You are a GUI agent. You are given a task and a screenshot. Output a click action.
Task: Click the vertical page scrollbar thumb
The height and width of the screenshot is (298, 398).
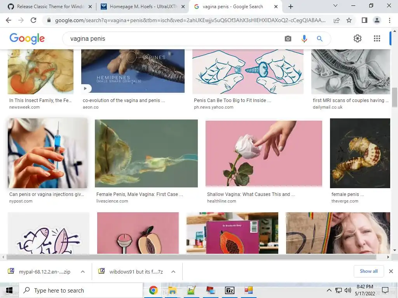click(x=395, y=97)
